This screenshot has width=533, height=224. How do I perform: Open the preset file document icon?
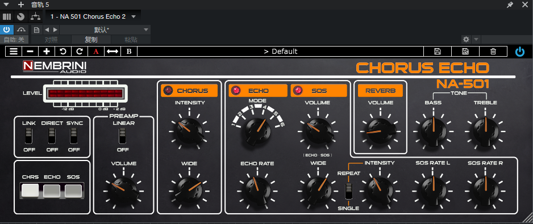click(37, 30)
